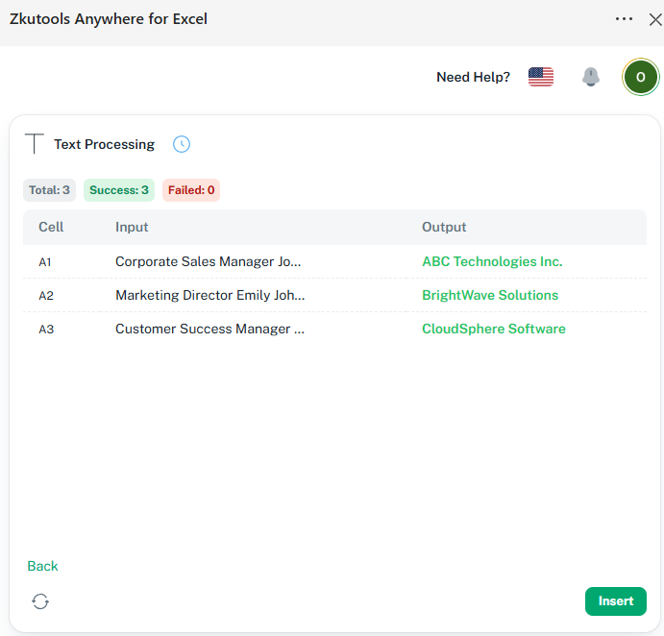Click output 'ABC Technologies Inc.'

[492, 261]
